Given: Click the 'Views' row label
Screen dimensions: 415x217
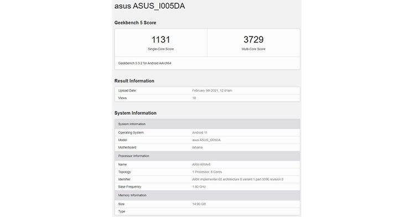Looking at the screenshot, I should [x=122, y=98].
